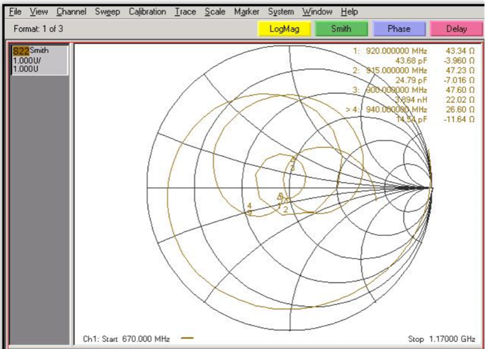The image size is (485, 349).
Task: Open the Marker menu
Action: pos(246,12)
